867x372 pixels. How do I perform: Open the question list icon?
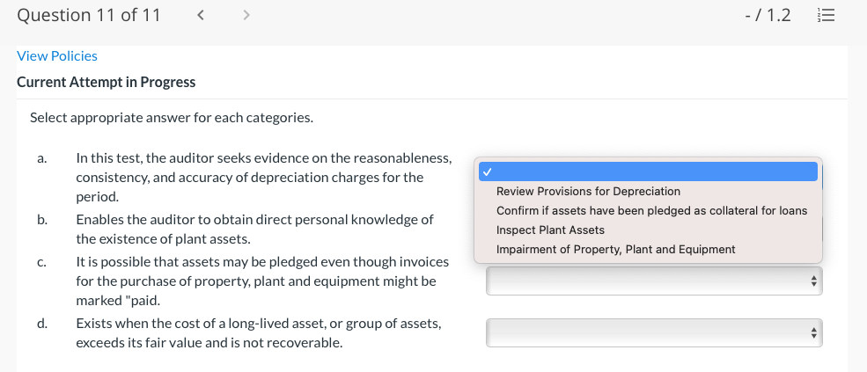pyautogui.click(x=826, y=15)
